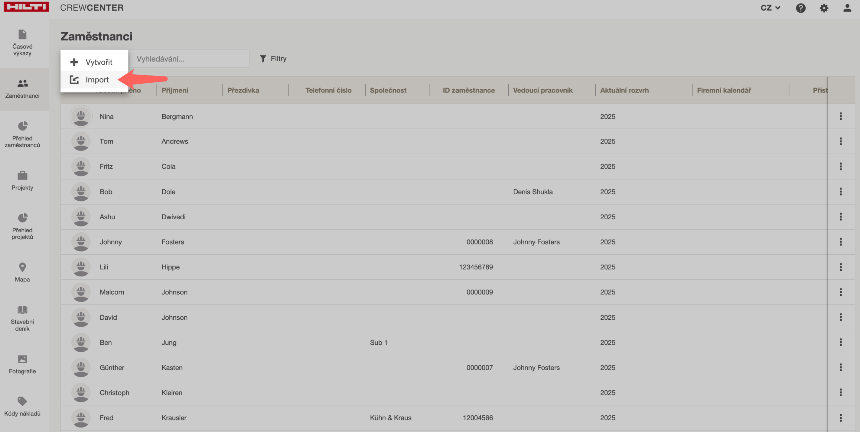Open Stavební deník in sidebar

tap(22, 318)
